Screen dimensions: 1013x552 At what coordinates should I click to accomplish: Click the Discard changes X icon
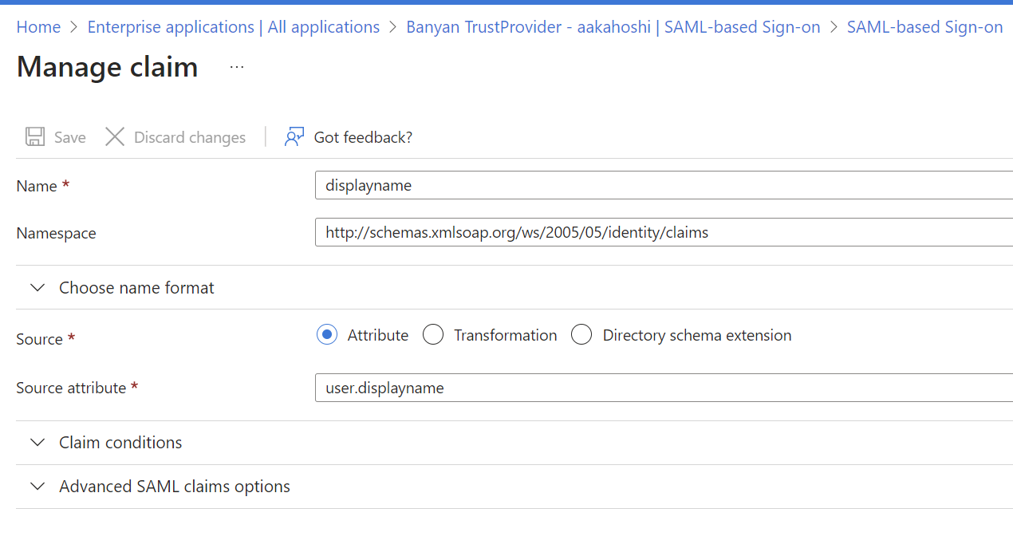(115, 137)
